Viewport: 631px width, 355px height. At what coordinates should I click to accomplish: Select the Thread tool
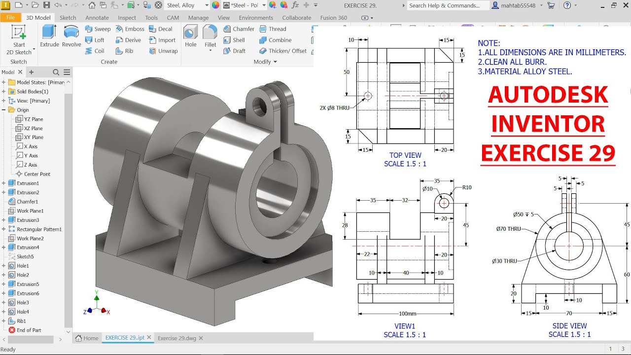272,29
